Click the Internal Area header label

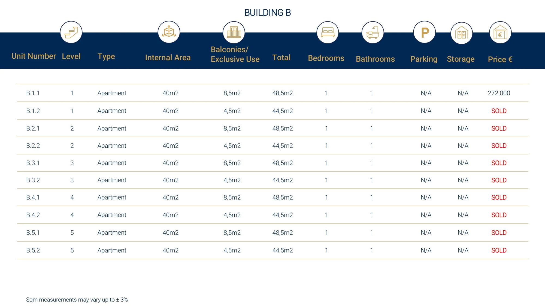pyautogui.click(x=168, y=58)
